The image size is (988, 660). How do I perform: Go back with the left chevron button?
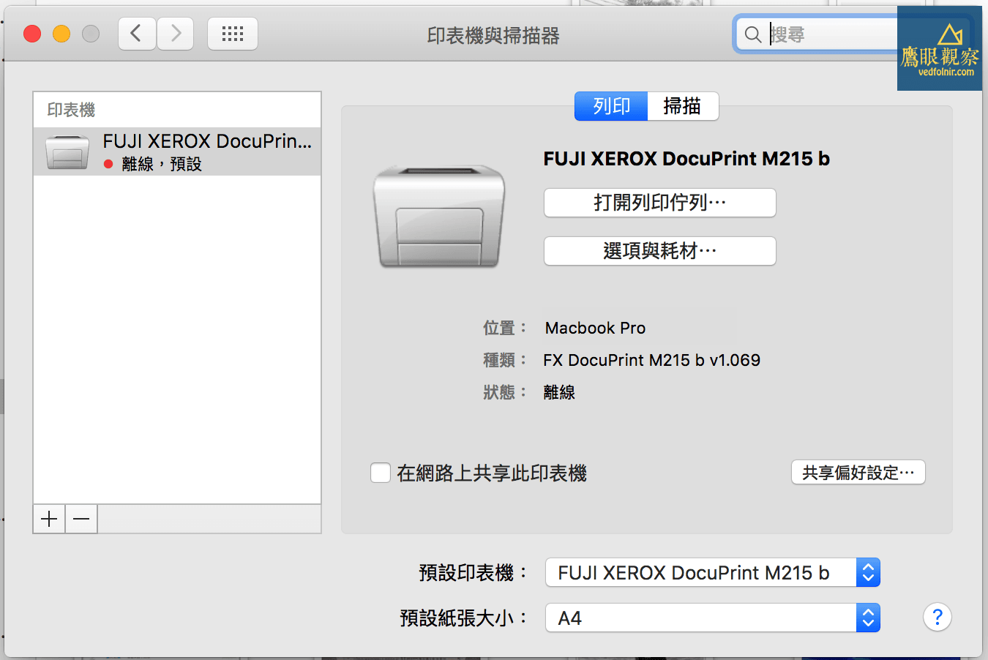click(137, 34)
